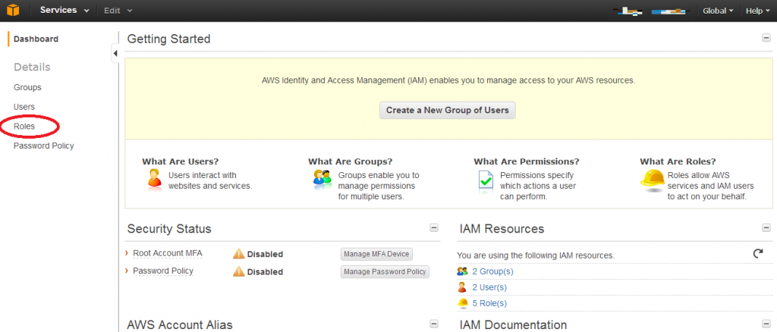
Task: Collapse the sidebar with the arrow handle
Action: click(x=115, y=53)
